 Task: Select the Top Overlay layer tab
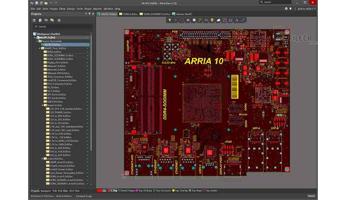[180, 191]
